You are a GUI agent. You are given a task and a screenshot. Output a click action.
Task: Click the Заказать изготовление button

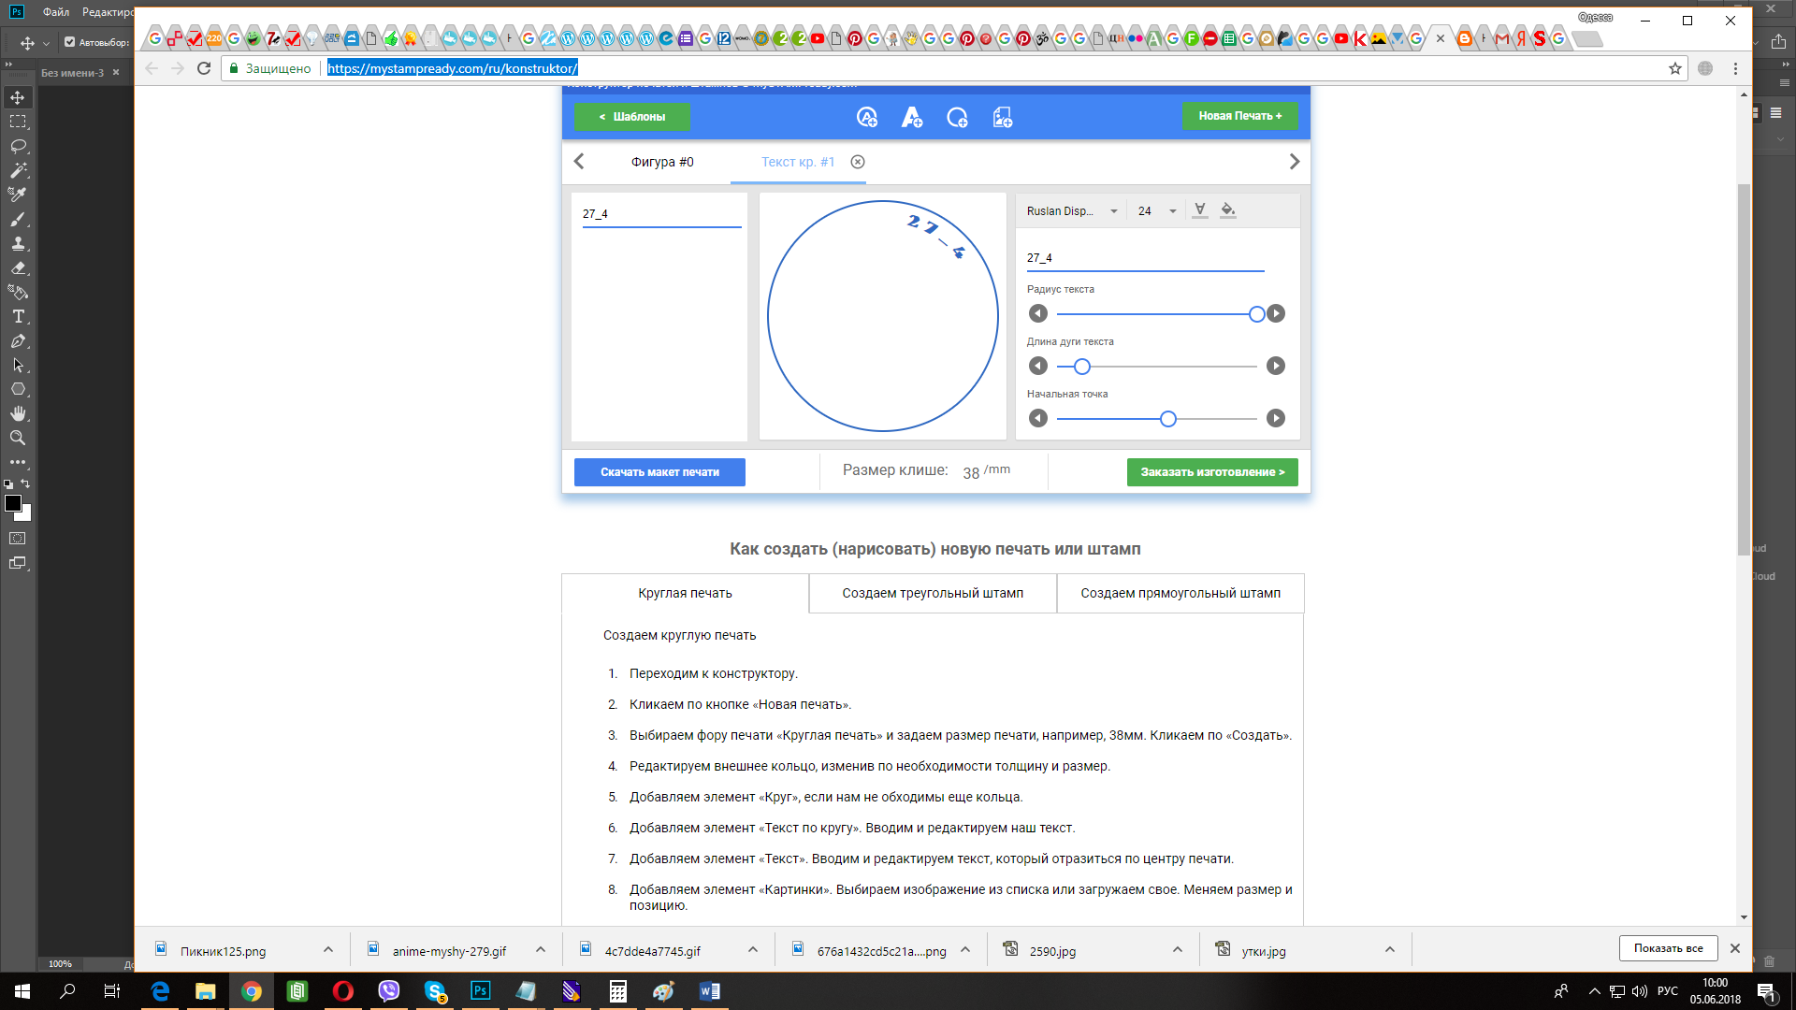[x=1212, y=472]
